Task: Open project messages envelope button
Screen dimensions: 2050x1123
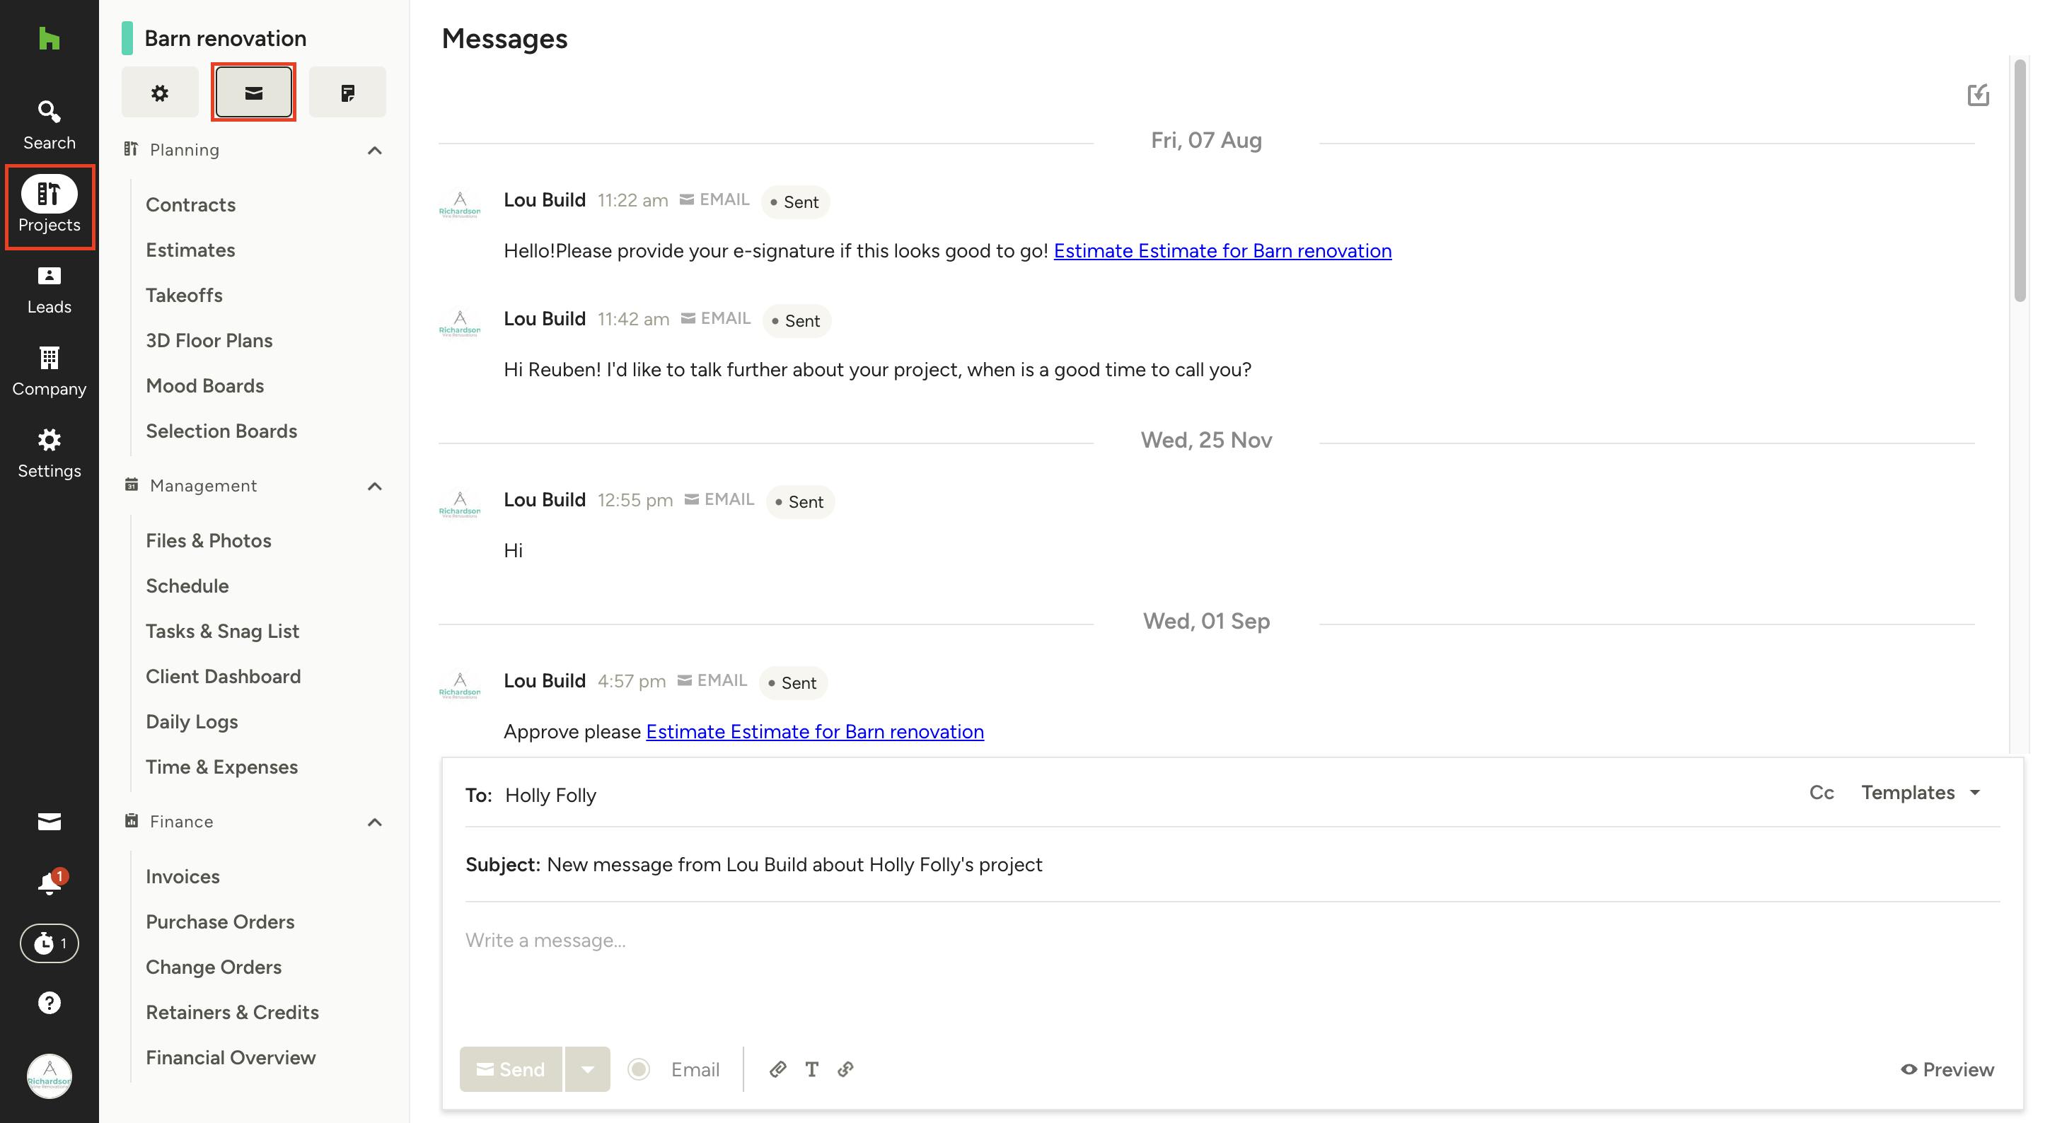Action: tap(254, 92)
